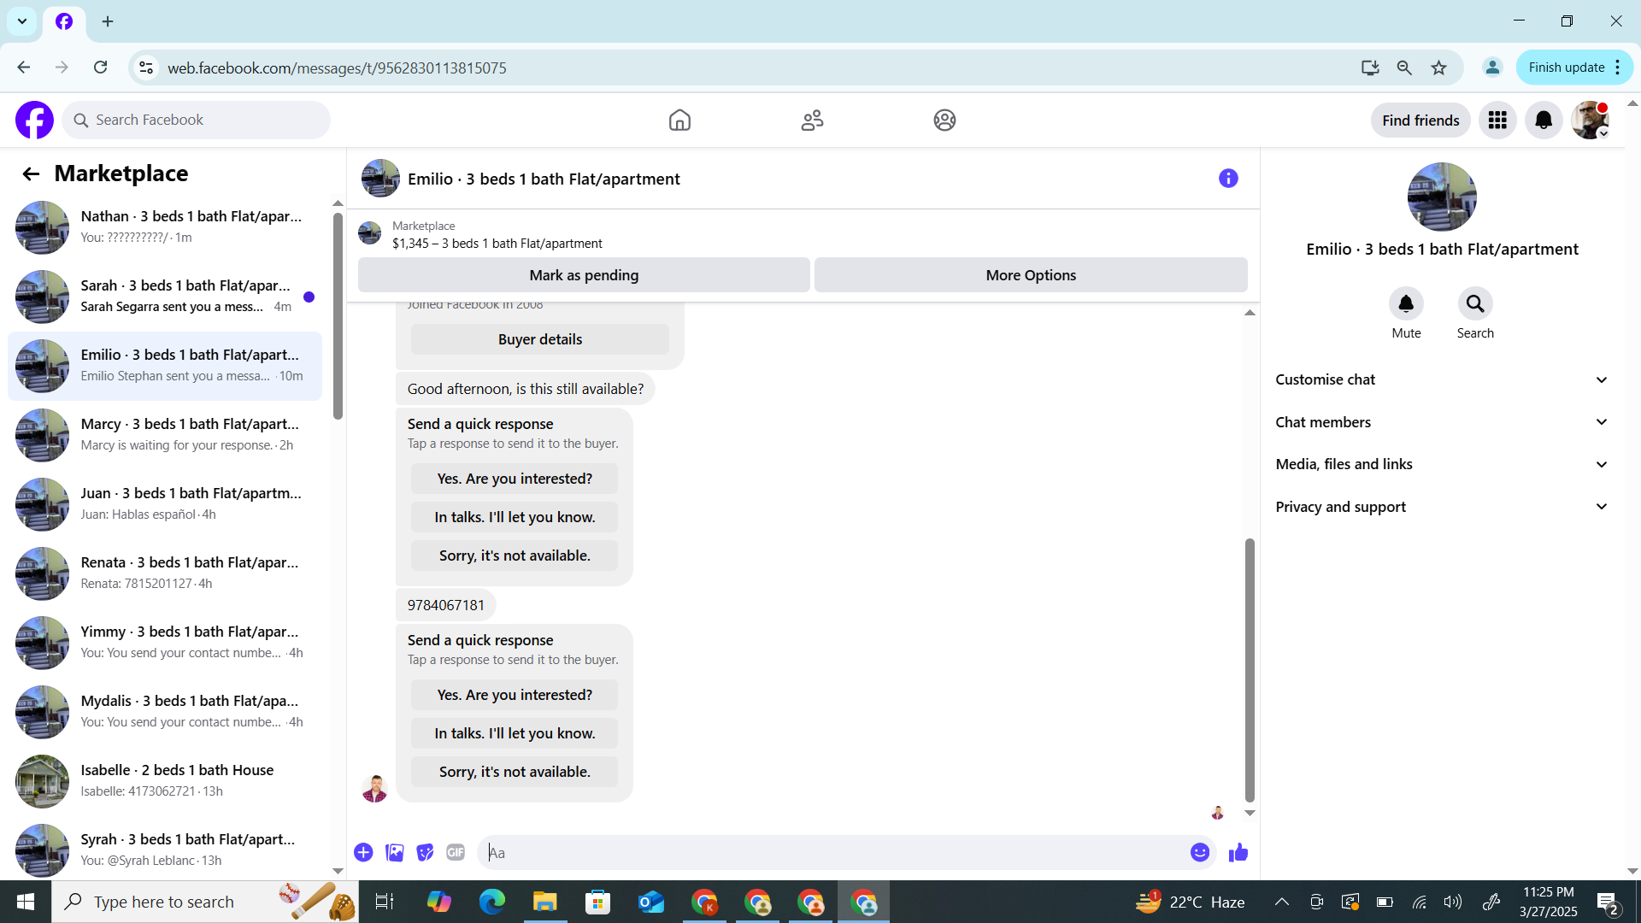Open Outlook from the taskbar
The height and width of the screenshot is (923, 1641).
click(x=650, y=902)
